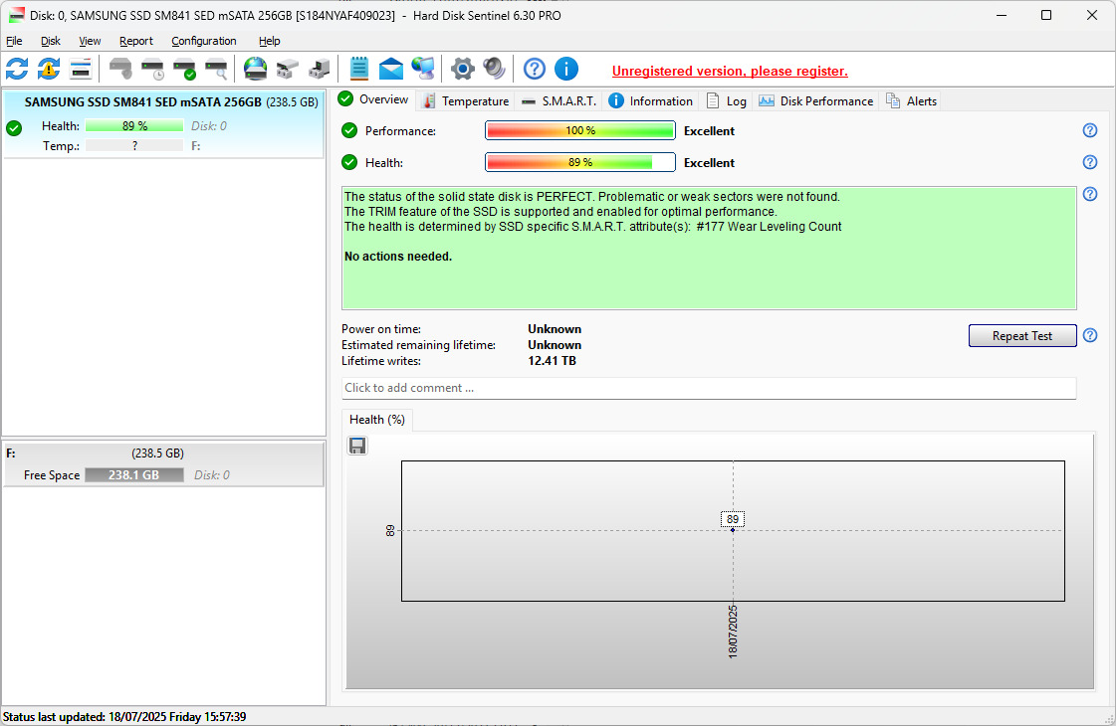Click the Performance 100 % gradient bar

point(580,131)
